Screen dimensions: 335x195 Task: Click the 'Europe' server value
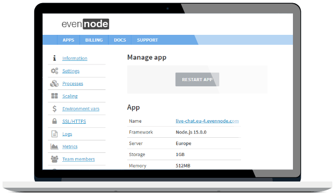tap(183, 144)
